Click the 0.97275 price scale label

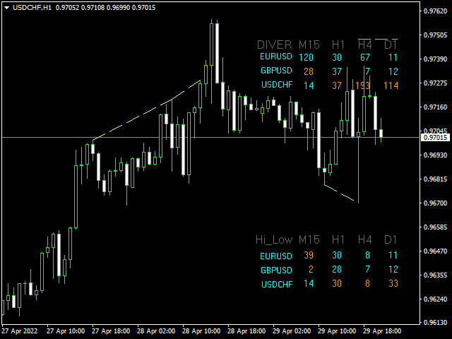point(436,83)
